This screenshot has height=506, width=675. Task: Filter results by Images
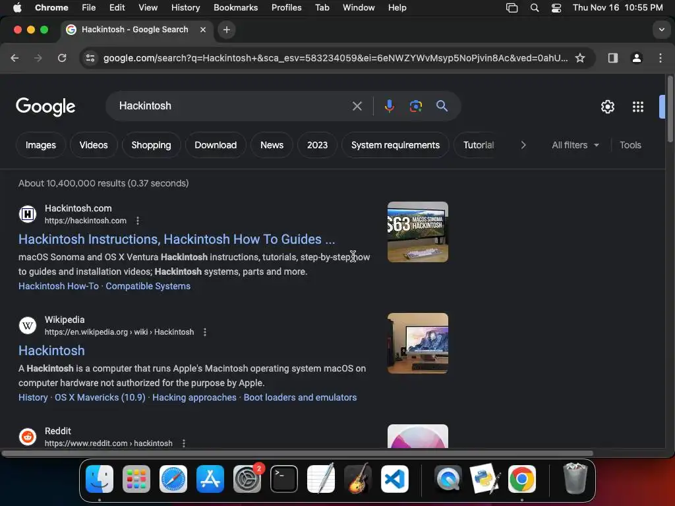click(40, 145)
